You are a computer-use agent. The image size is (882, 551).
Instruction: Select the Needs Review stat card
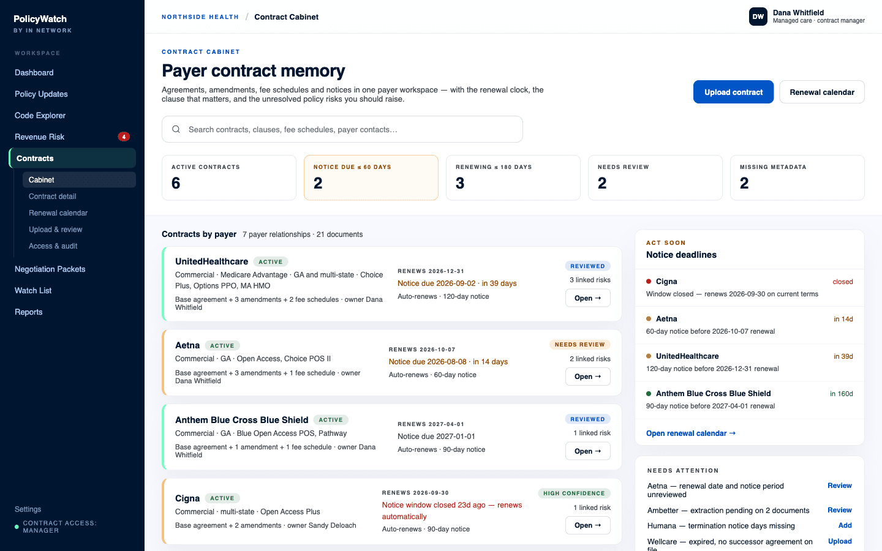click(x=655, y=178)
